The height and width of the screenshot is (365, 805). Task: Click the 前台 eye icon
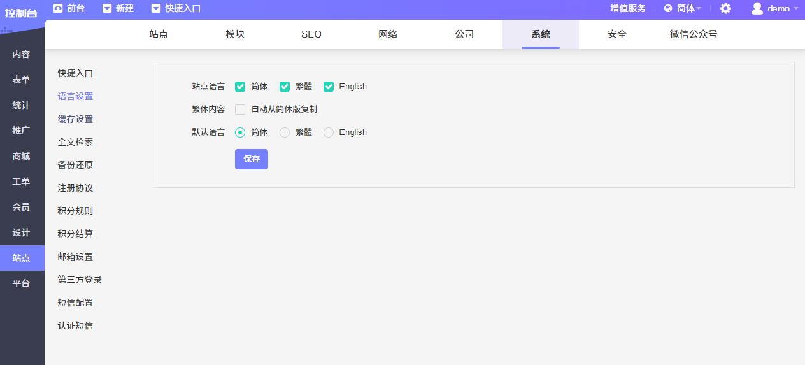(58, 8)
